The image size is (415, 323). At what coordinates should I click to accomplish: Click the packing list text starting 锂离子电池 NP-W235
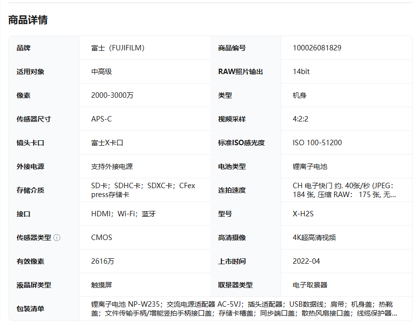pos(244,309)
